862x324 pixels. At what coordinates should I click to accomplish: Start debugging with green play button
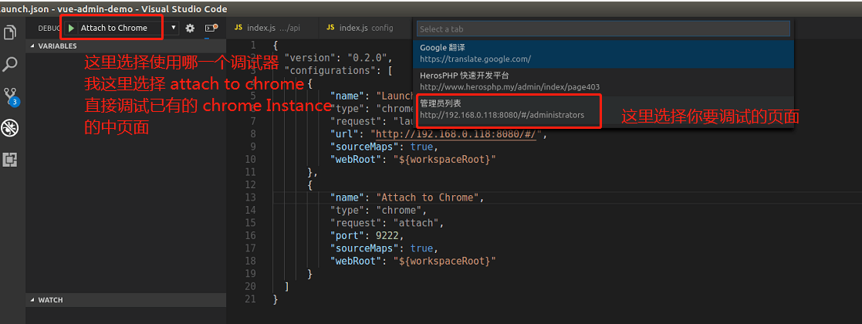click(x=72, y=28)
